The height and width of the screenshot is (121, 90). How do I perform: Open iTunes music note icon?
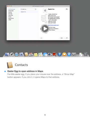click(x=59, y=54)
